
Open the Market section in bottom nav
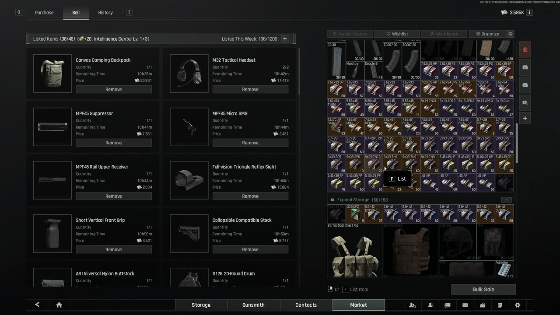(359, 305)
